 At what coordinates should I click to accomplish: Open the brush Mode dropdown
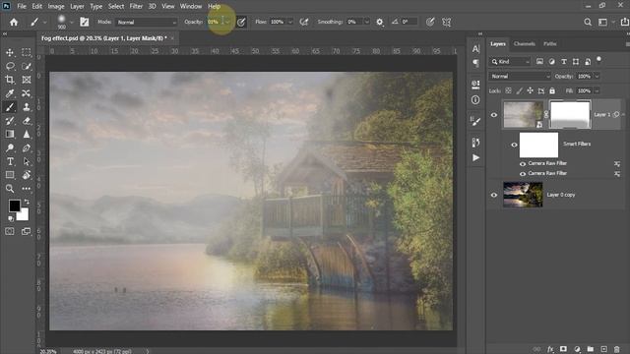coord(147,22)
